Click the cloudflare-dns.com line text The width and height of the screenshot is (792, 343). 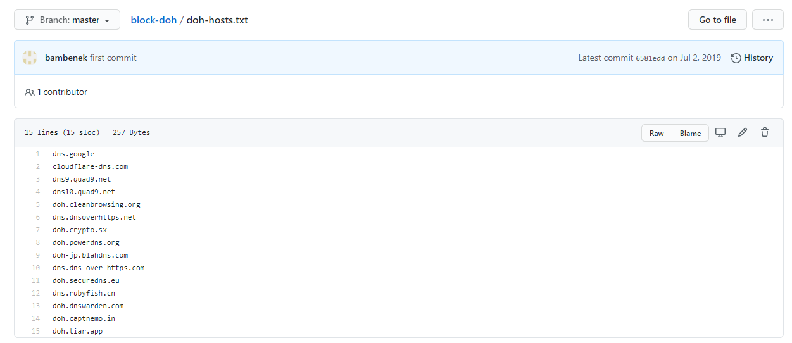point(90,166)
